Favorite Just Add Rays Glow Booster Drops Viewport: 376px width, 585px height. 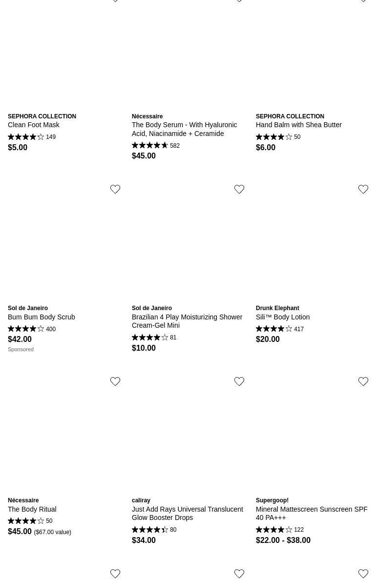point(239,382)
